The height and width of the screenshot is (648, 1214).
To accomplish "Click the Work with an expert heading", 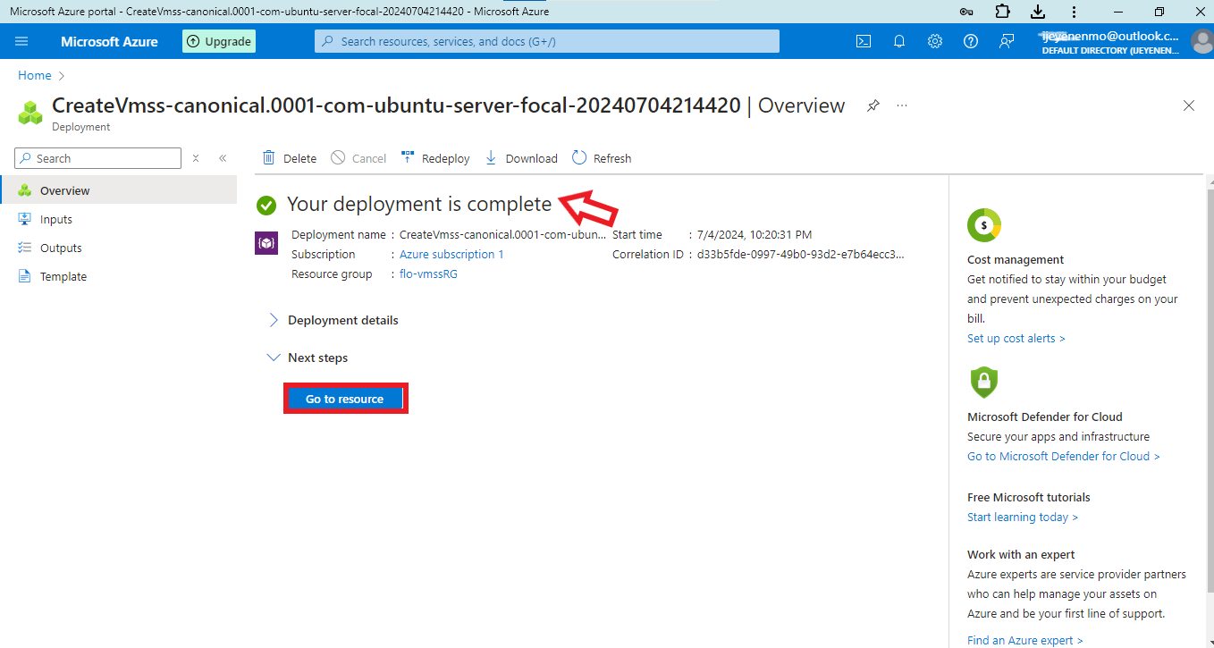I will (1021, 554).
